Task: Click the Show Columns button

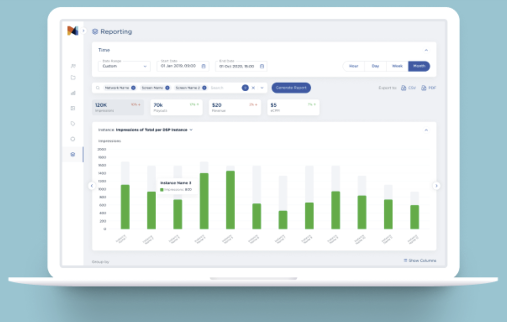Action: click(x=420, y=260)
